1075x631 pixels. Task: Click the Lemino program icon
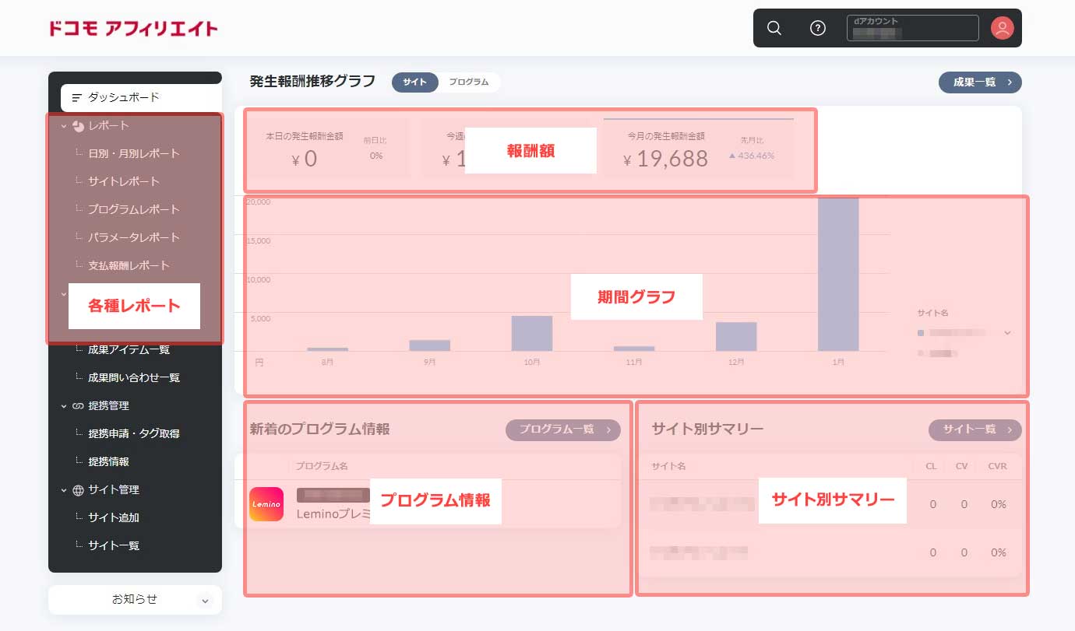266,503
